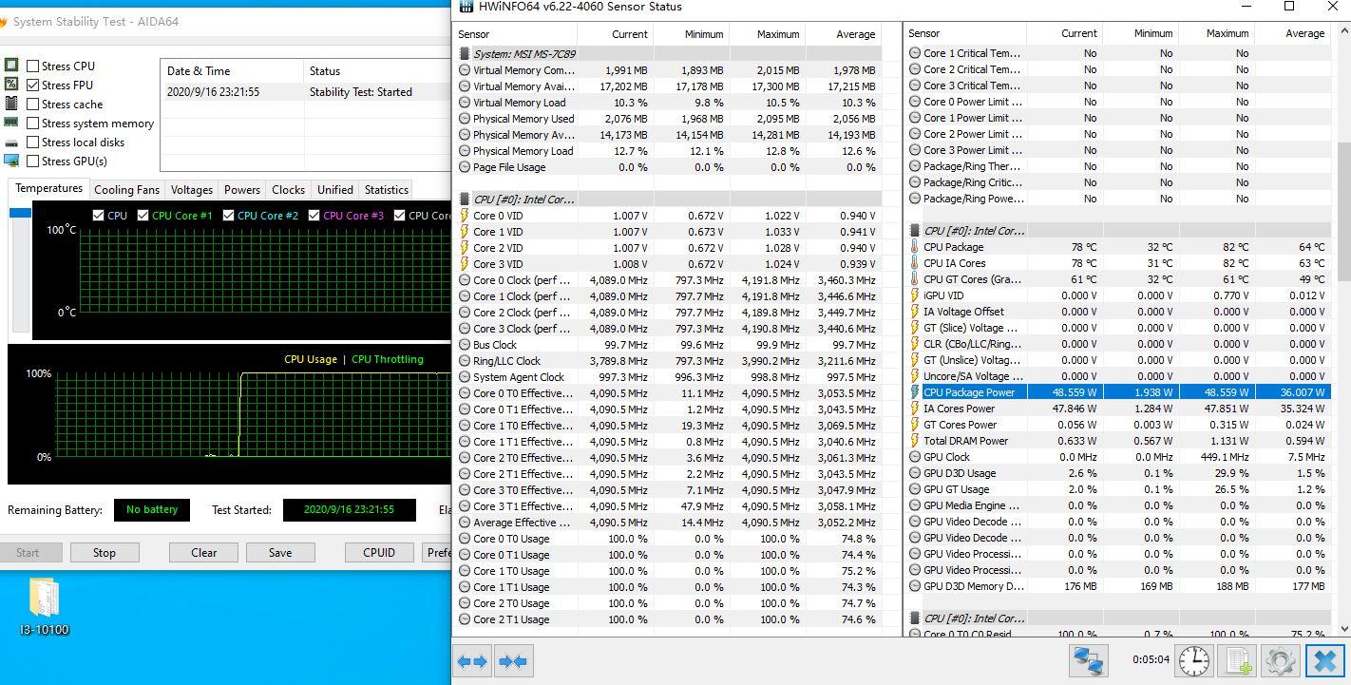Select the Ring/LLC Clock sensor row

point(669,361)
